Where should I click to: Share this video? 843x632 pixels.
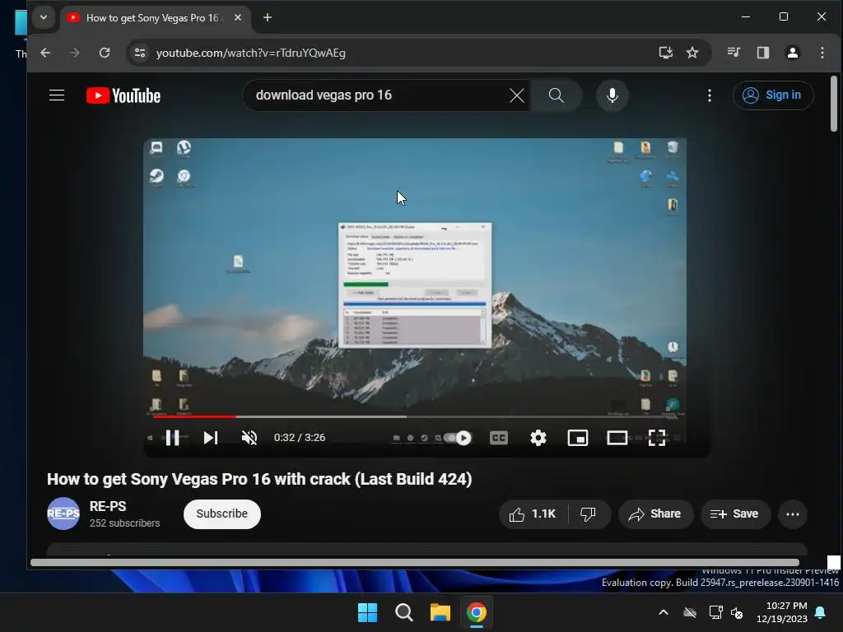(655, 514)
